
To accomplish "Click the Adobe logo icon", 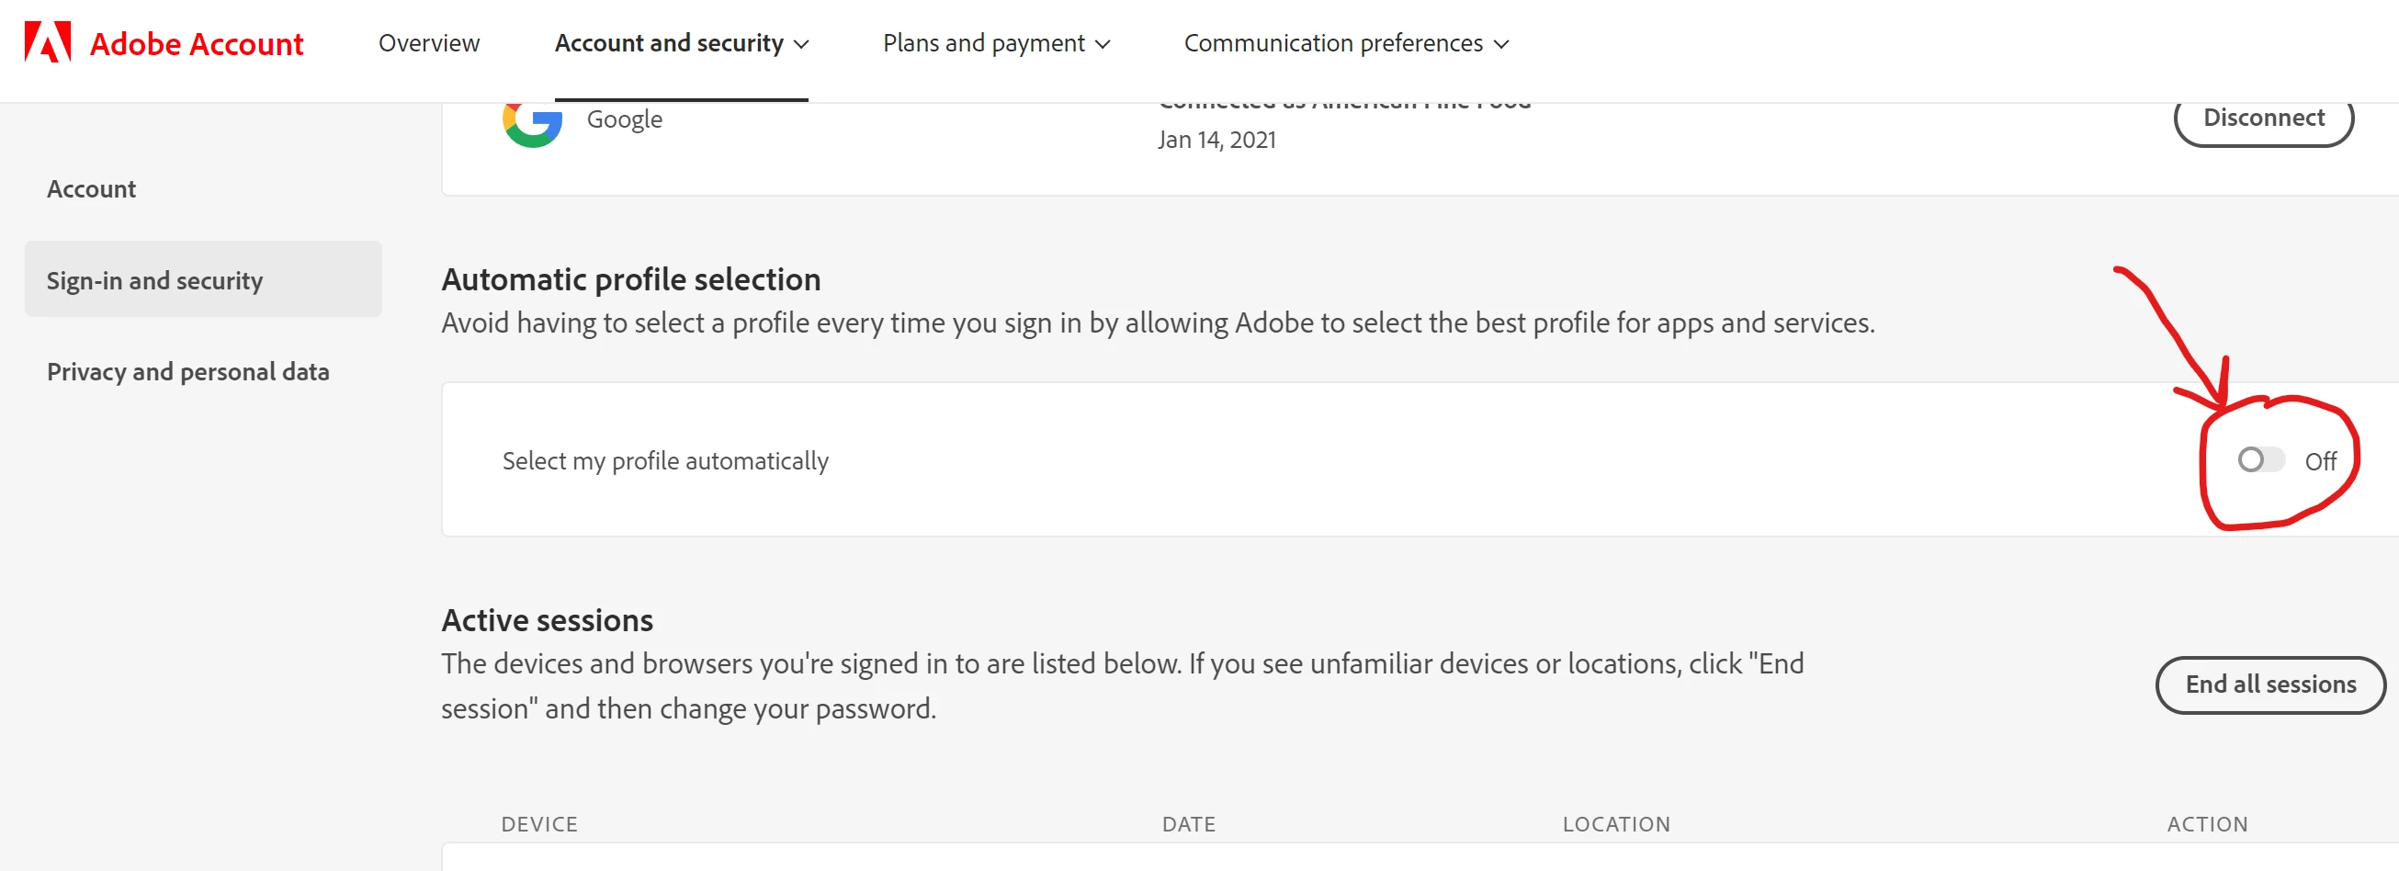I will click(48, 42).
